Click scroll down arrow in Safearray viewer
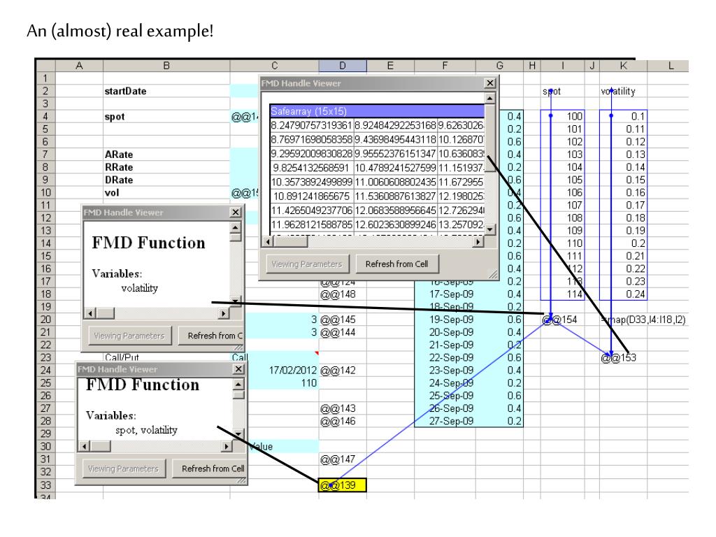Image resolution: width=716 pixels, height=537 pixels. coord(489,229)
